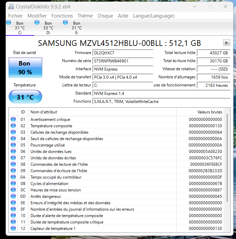The image size is (236, 239).
Task: Open the Thème menu
Action: coord(85,16)
